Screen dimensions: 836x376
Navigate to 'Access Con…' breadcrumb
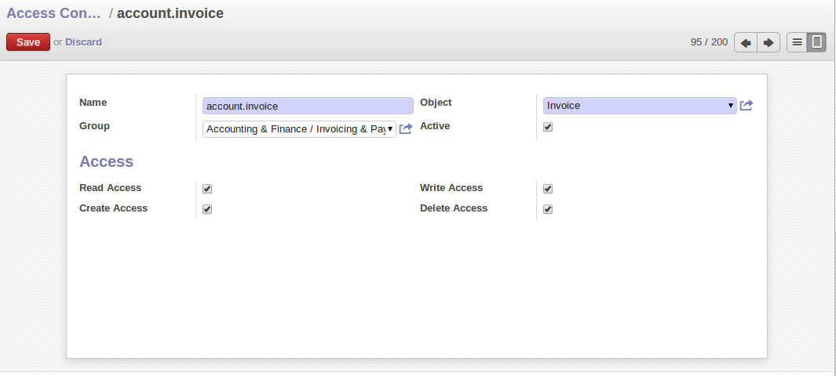pyautogui.click(x=54, y=13)
